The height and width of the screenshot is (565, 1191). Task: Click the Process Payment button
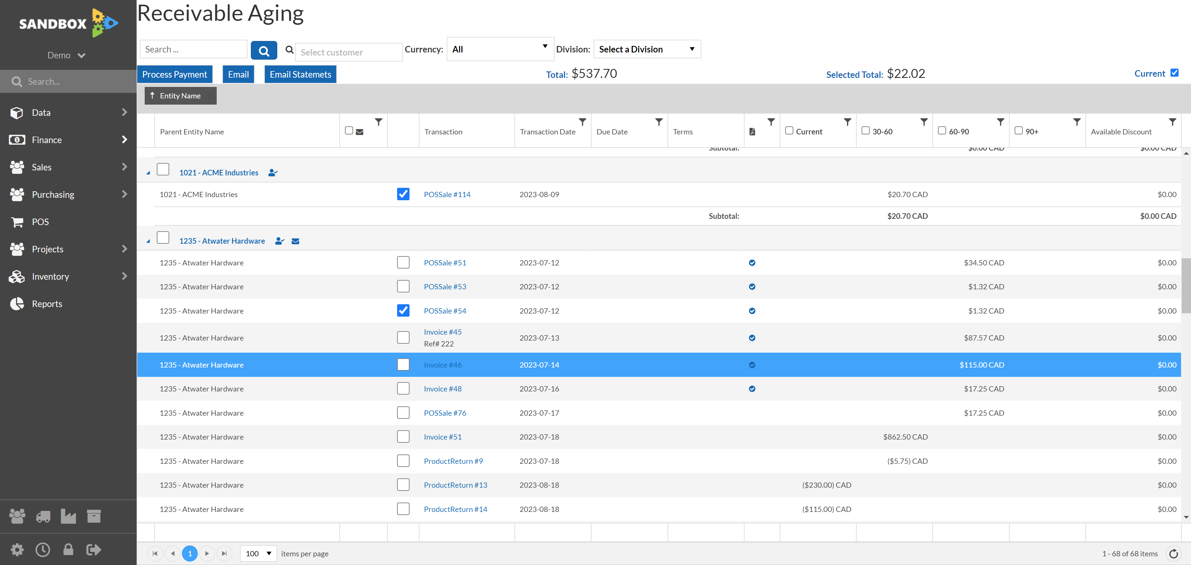174,75
